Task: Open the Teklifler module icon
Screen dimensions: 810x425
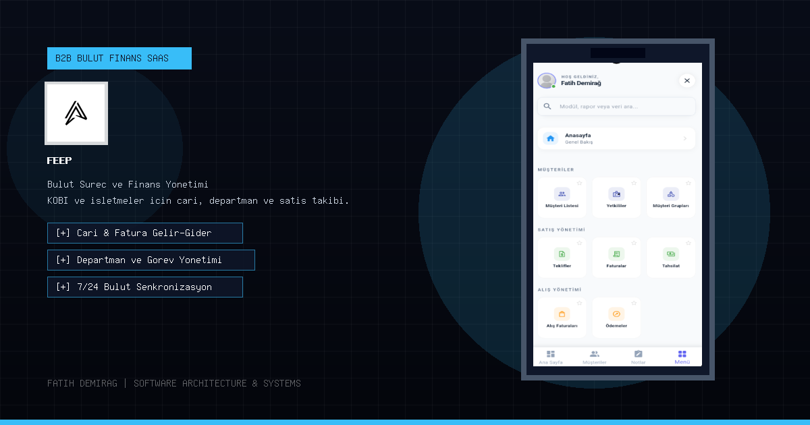Action: point(562,254)
